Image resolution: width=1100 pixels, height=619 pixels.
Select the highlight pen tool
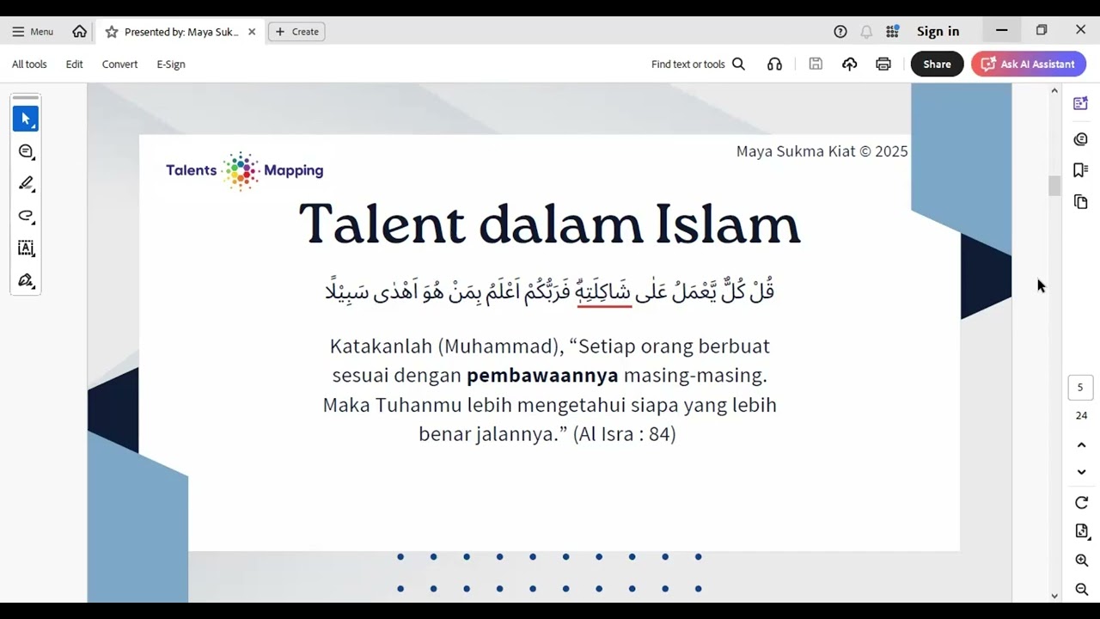pos(26,183)
